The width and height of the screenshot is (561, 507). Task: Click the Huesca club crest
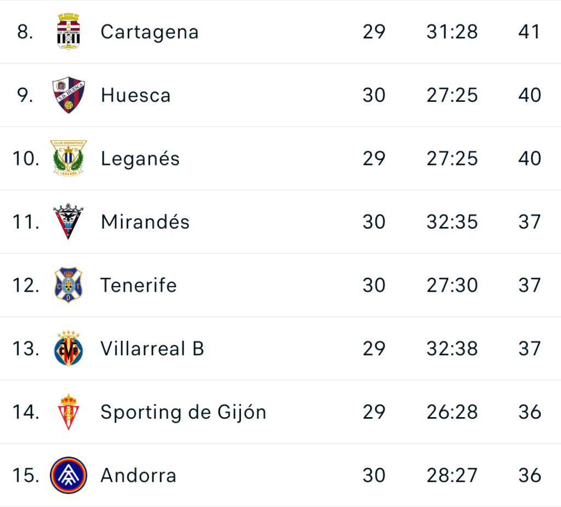tap(69, 95)
